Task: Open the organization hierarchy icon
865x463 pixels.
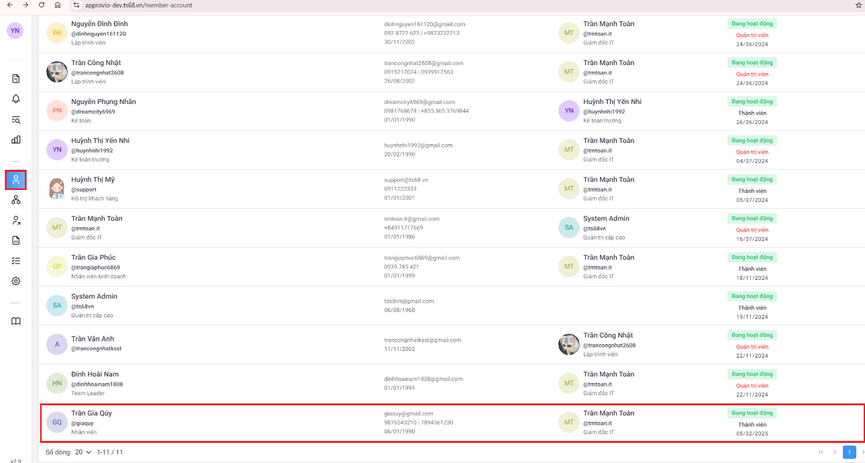Action: coord(16,200)
